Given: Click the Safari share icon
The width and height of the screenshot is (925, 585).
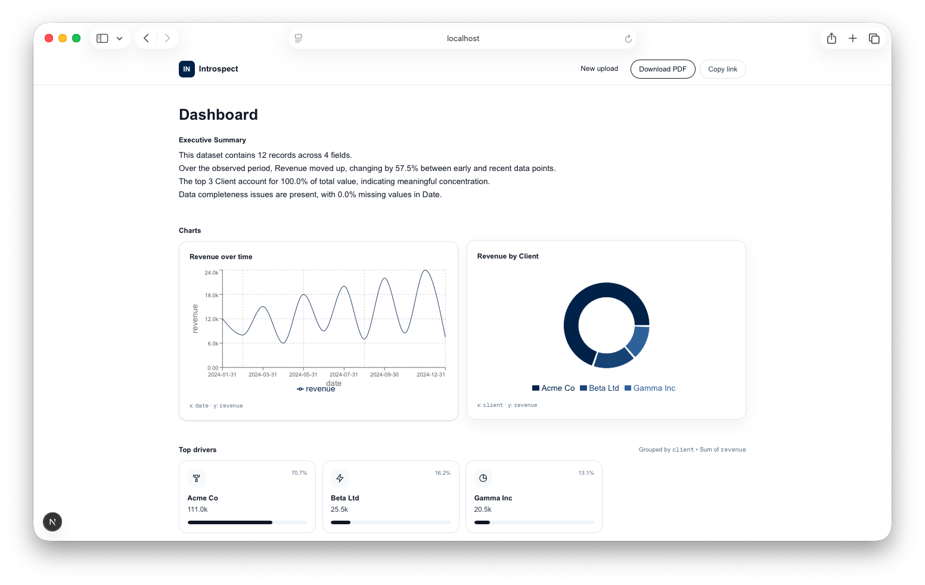Looking at the screenshot, I should [x=831, y=38].
